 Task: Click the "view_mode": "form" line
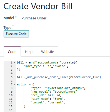tap(48, 99)
